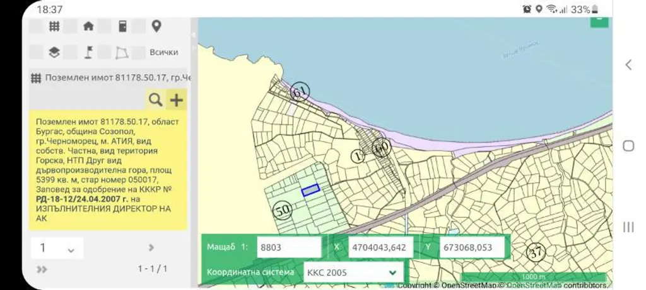Click the magnifier search icon
The image size is (646, 290).
tap(155, 100)
